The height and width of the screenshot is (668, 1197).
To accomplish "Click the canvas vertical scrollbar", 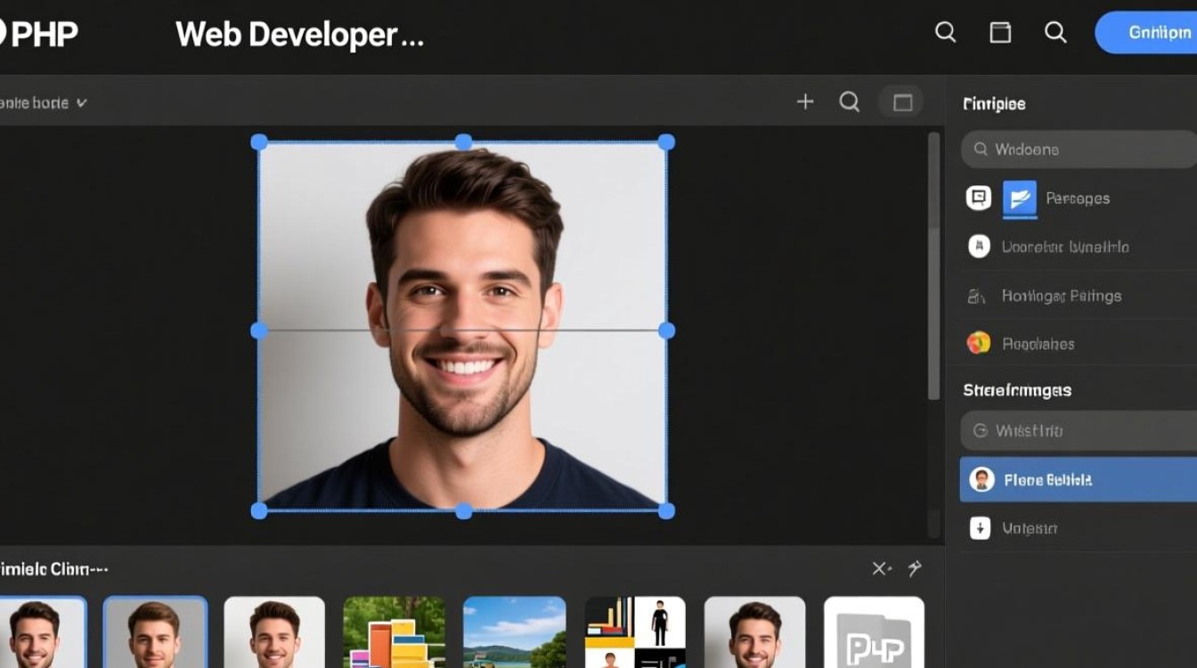I will 933,267.
